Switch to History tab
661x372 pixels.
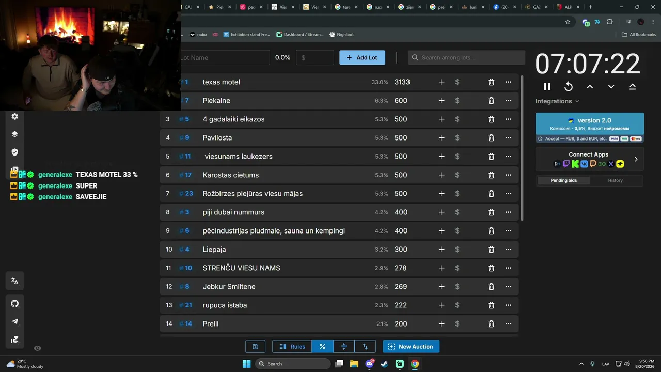pos(615,180)
